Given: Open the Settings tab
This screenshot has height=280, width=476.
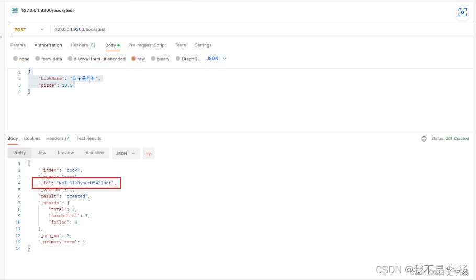Looking at the screenshot, I should 203,45.
